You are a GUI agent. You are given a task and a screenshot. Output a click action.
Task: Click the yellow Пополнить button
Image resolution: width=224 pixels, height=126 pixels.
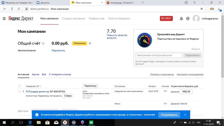pyautogui.click(x=80, y=43)
